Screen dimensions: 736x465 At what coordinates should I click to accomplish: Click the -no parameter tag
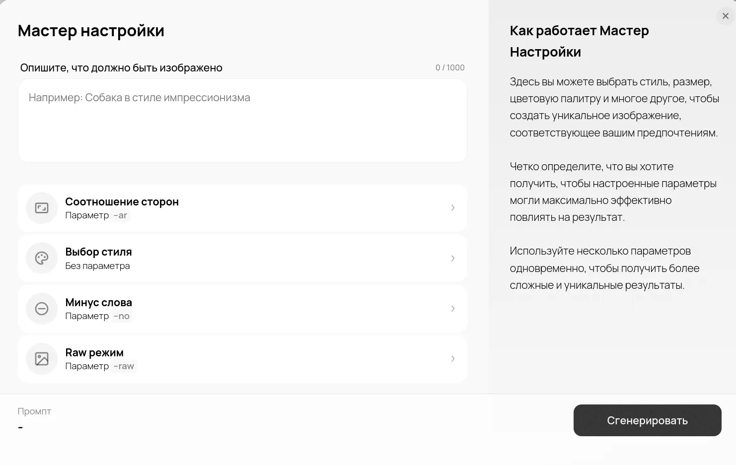point(122,316)
